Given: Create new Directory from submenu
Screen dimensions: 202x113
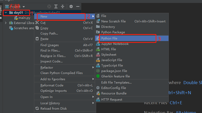Looking at the screenshot, I should 132,27.
